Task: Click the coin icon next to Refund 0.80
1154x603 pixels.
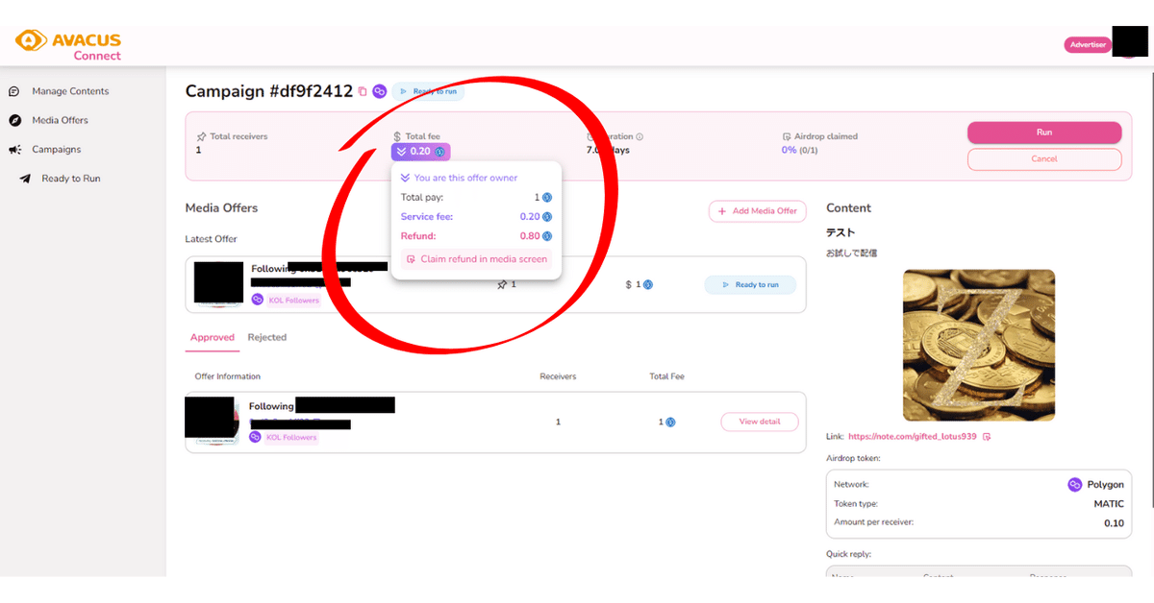Action: pyautogui.click(x=547, y=236)
